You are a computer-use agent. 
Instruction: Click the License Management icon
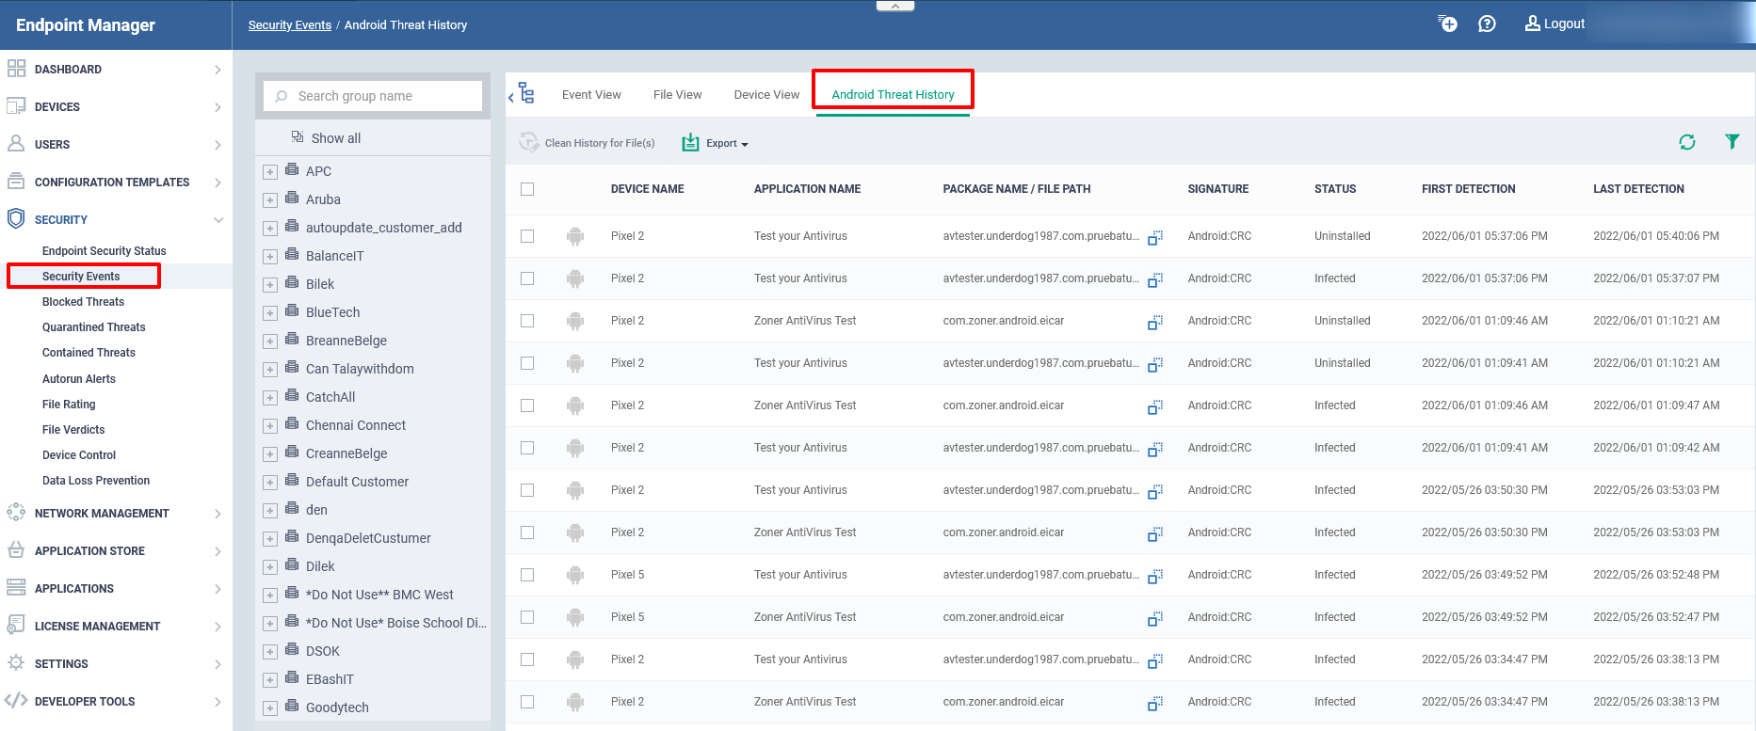click(x=16, y=626)
